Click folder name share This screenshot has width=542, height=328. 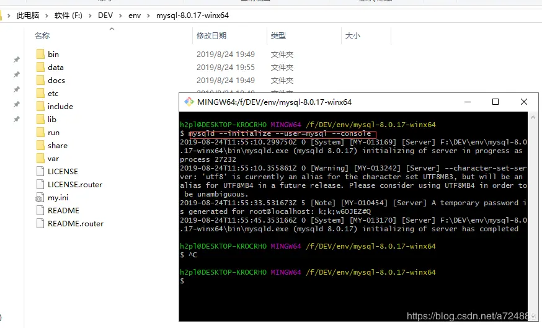pos(58,146)
